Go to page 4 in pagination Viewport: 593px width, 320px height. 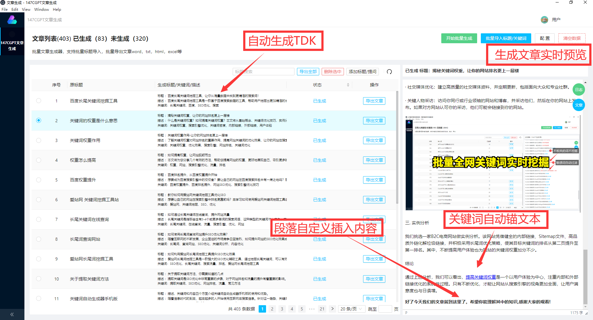292,309
